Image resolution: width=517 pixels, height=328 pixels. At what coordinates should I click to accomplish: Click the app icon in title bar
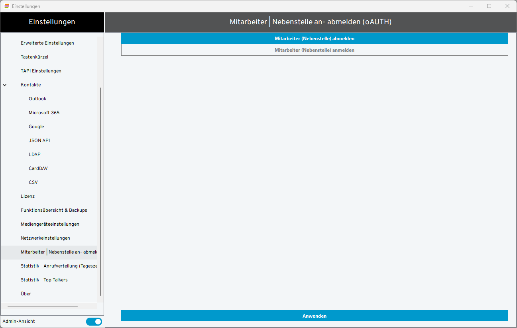pyautogui.click(x=7, y=6)
